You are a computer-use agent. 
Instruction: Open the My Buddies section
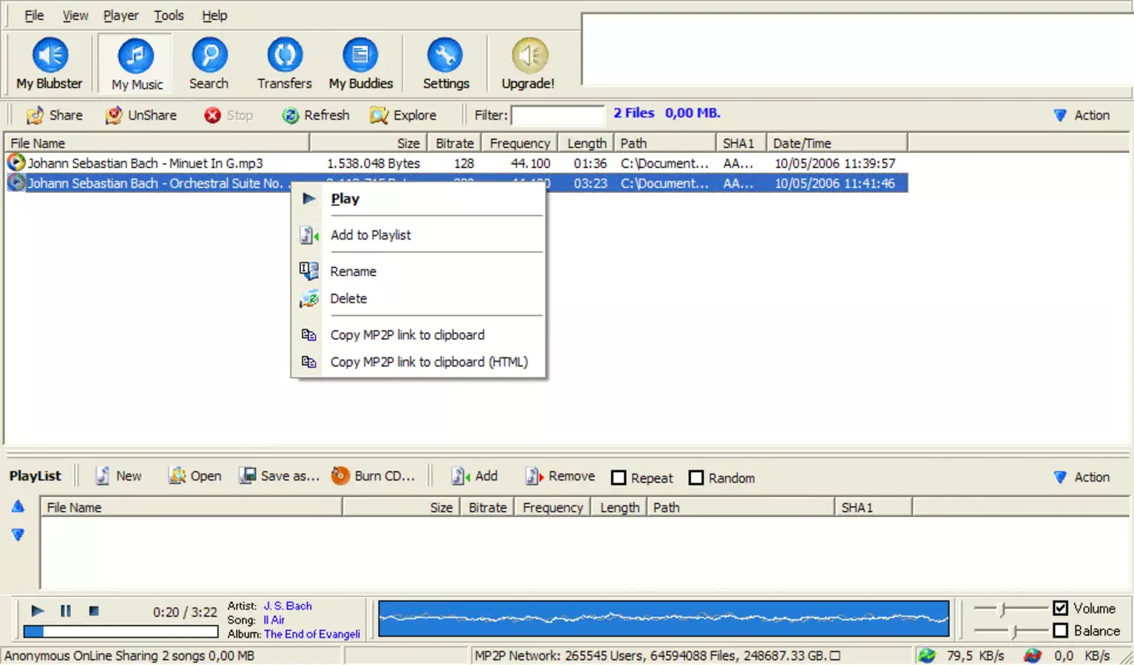(361, 63)
